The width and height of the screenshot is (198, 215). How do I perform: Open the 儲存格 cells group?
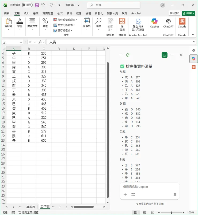[87, 24]
